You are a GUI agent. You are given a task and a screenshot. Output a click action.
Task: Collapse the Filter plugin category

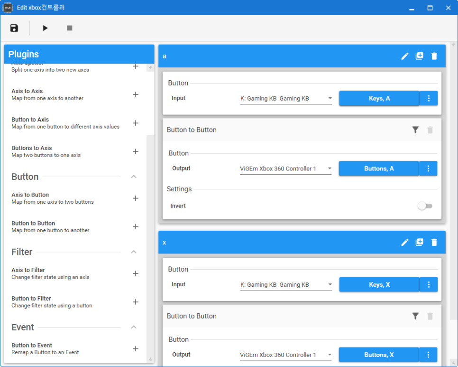(134, 252)
